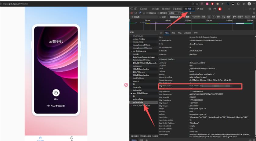Viewport: 256px width, 141px height.
Task: Select the selected getServData request row
Action: (144, 102)
